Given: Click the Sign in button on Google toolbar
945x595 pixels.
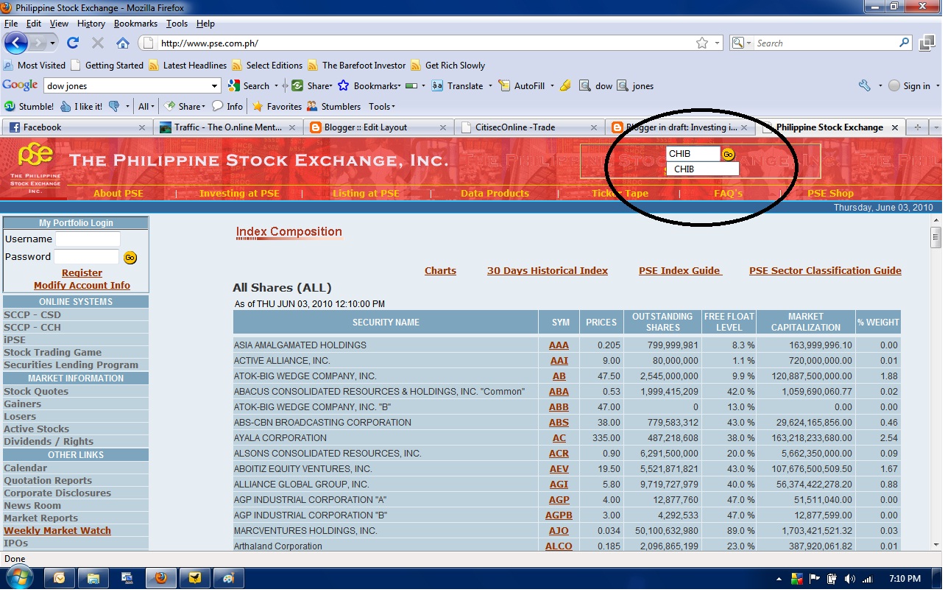Looking at the screenshot, I should (909, 85).
